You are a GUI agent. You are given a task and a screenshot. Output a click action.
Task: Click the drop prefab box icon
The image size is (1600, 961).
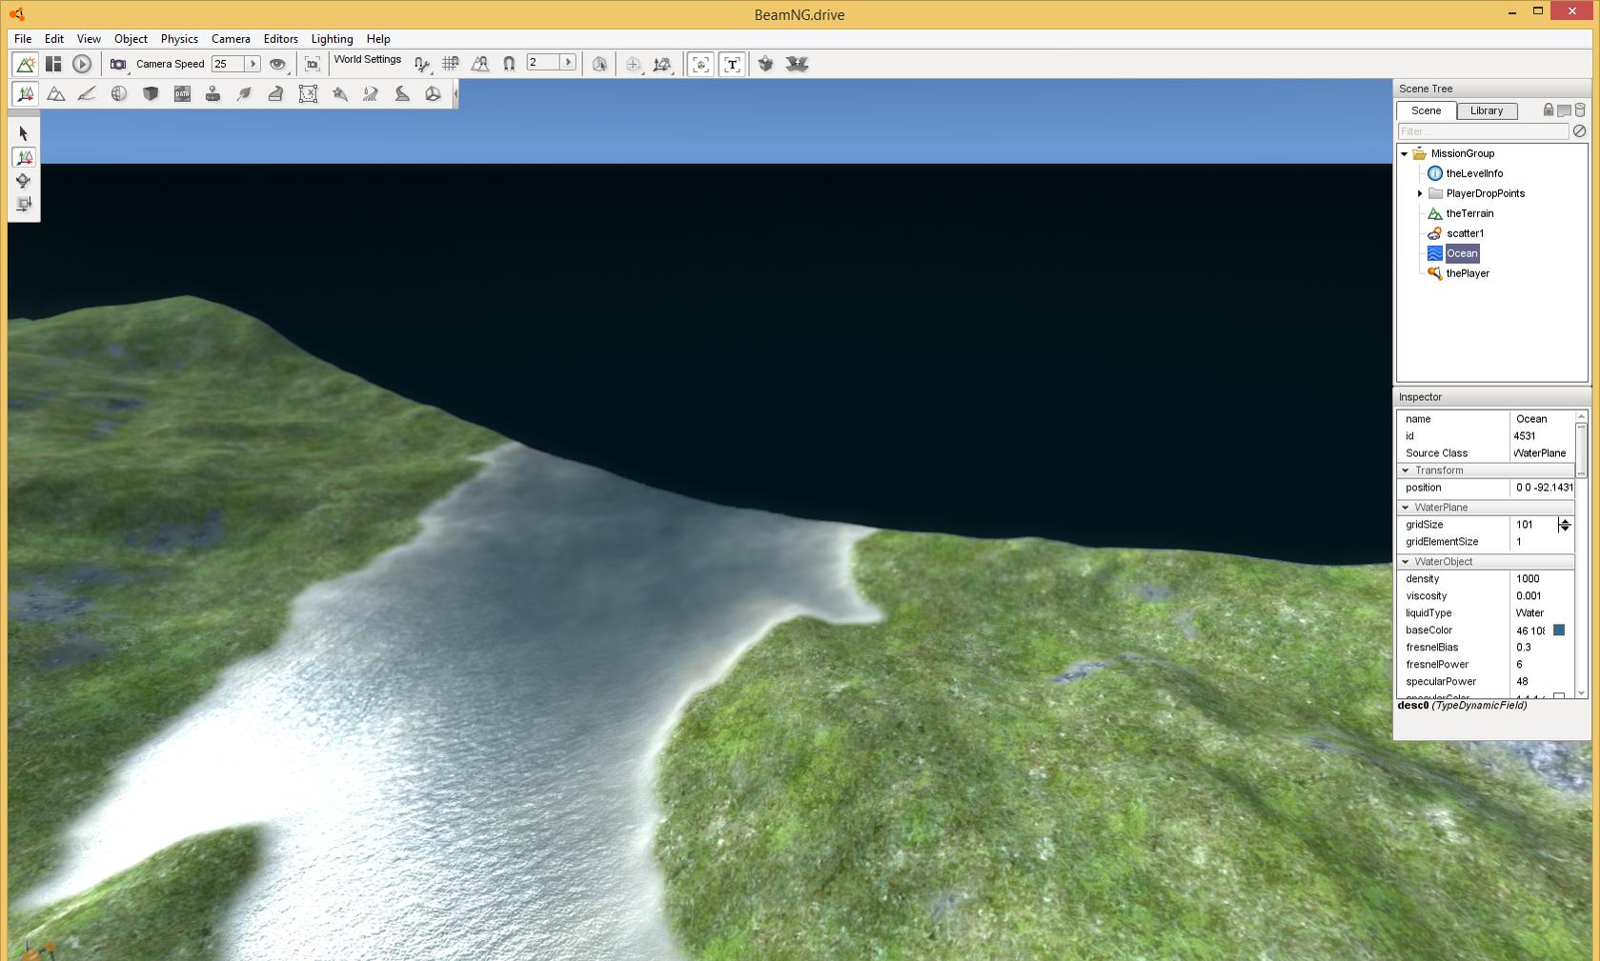pos(765,64)
